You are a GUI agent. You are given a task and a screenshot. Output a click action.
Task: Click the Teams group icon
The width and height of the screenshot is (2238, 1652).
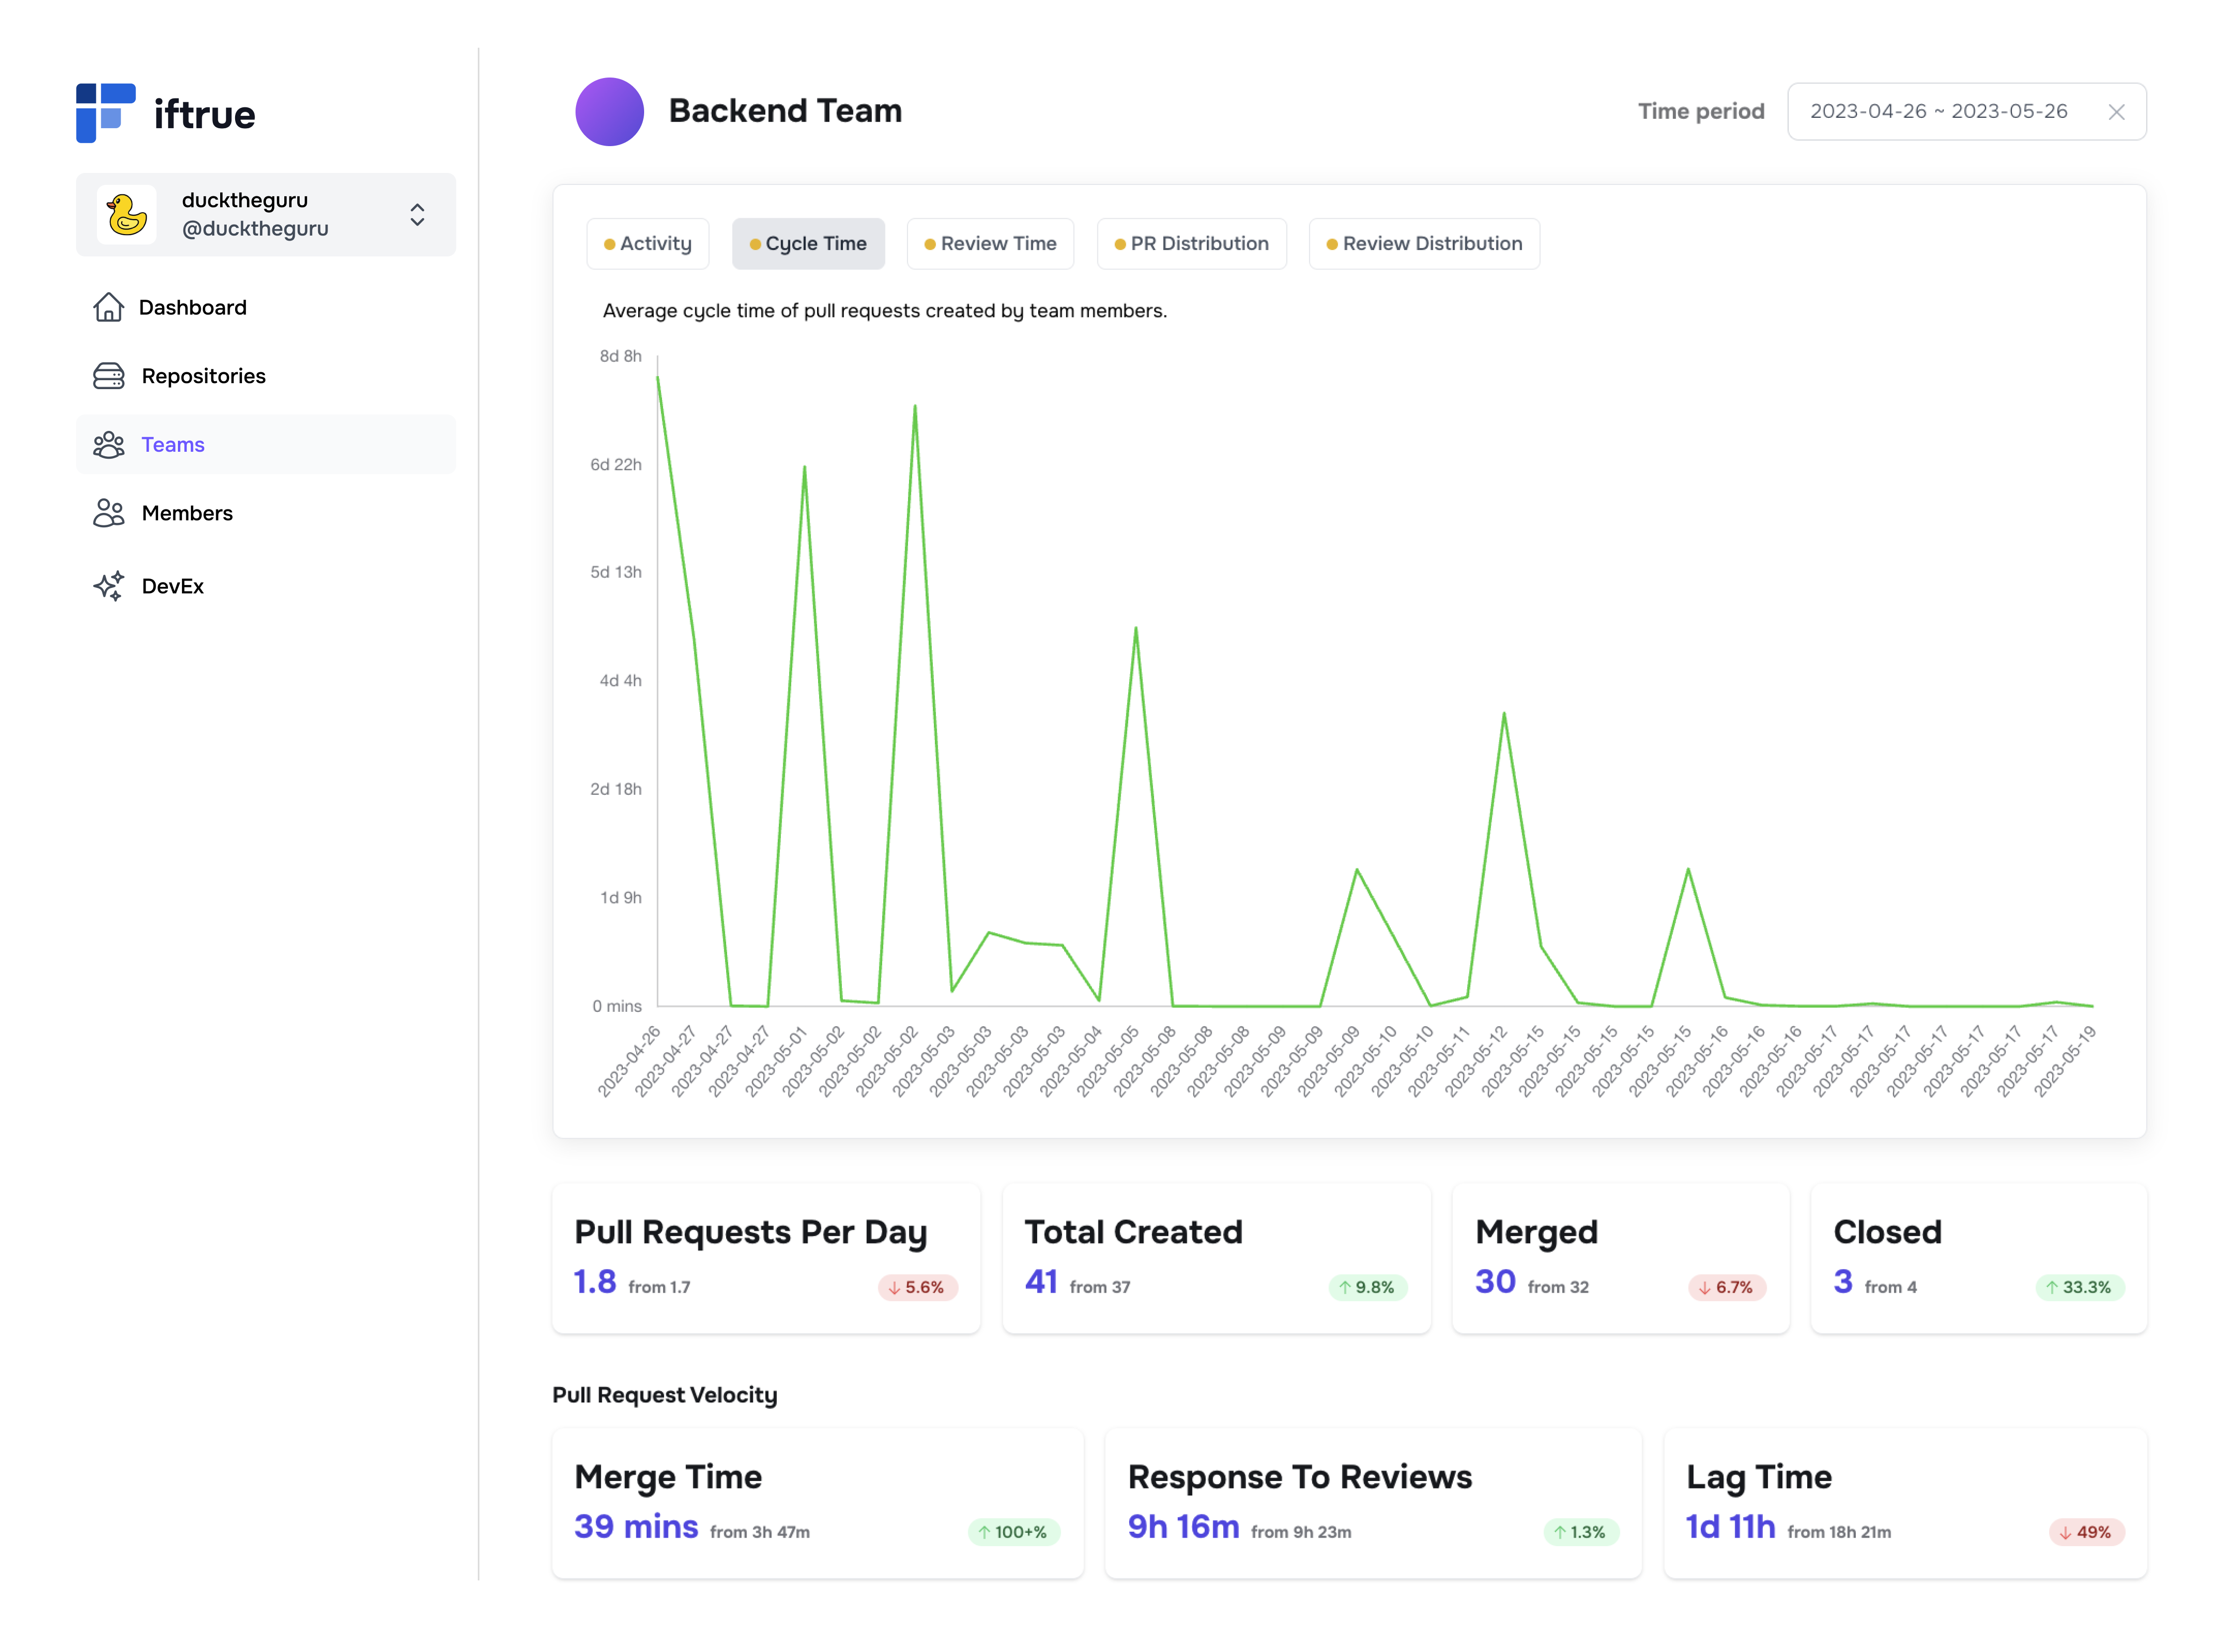[108, 445]
